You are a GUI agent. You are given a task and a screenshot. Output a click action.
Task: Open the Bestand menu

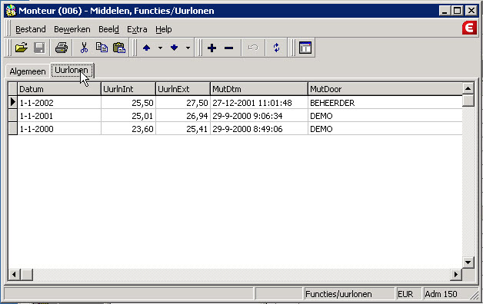[x=31, y=29]
